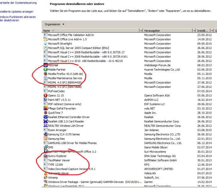Click publisher APOWERSOFT LIMITED
The width and height of the screenshot is (217, 188).
[x=158, y=169]
